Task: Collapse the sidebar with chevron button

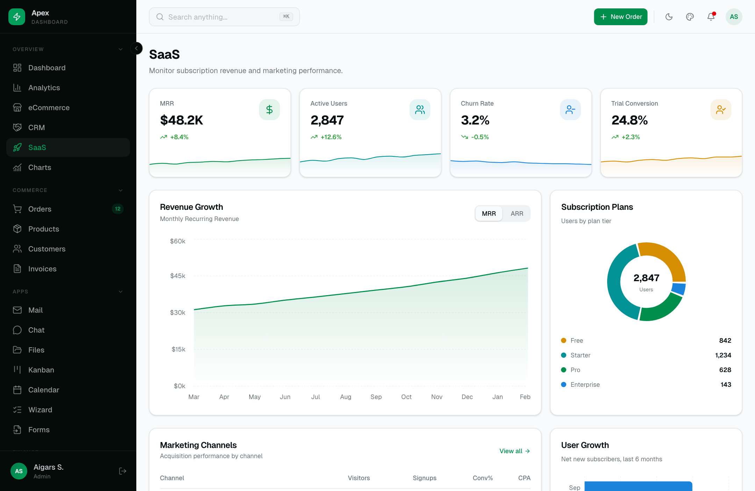Action: tap(136, 48)
